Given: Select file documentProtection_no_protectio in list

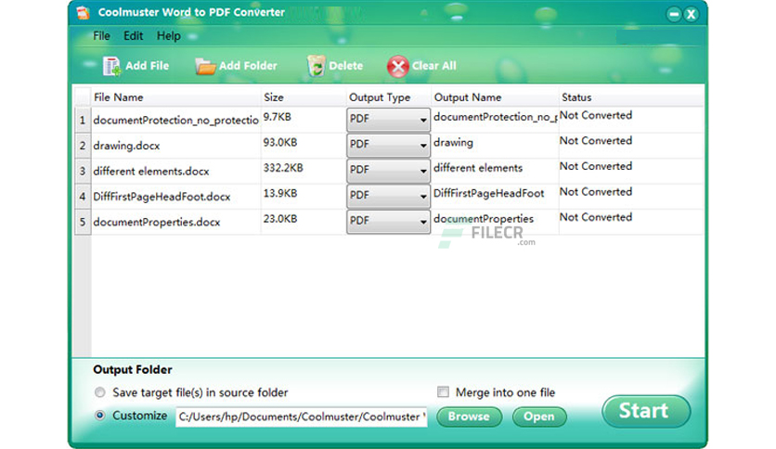Looking at the screenshot, I should [175, 121].
